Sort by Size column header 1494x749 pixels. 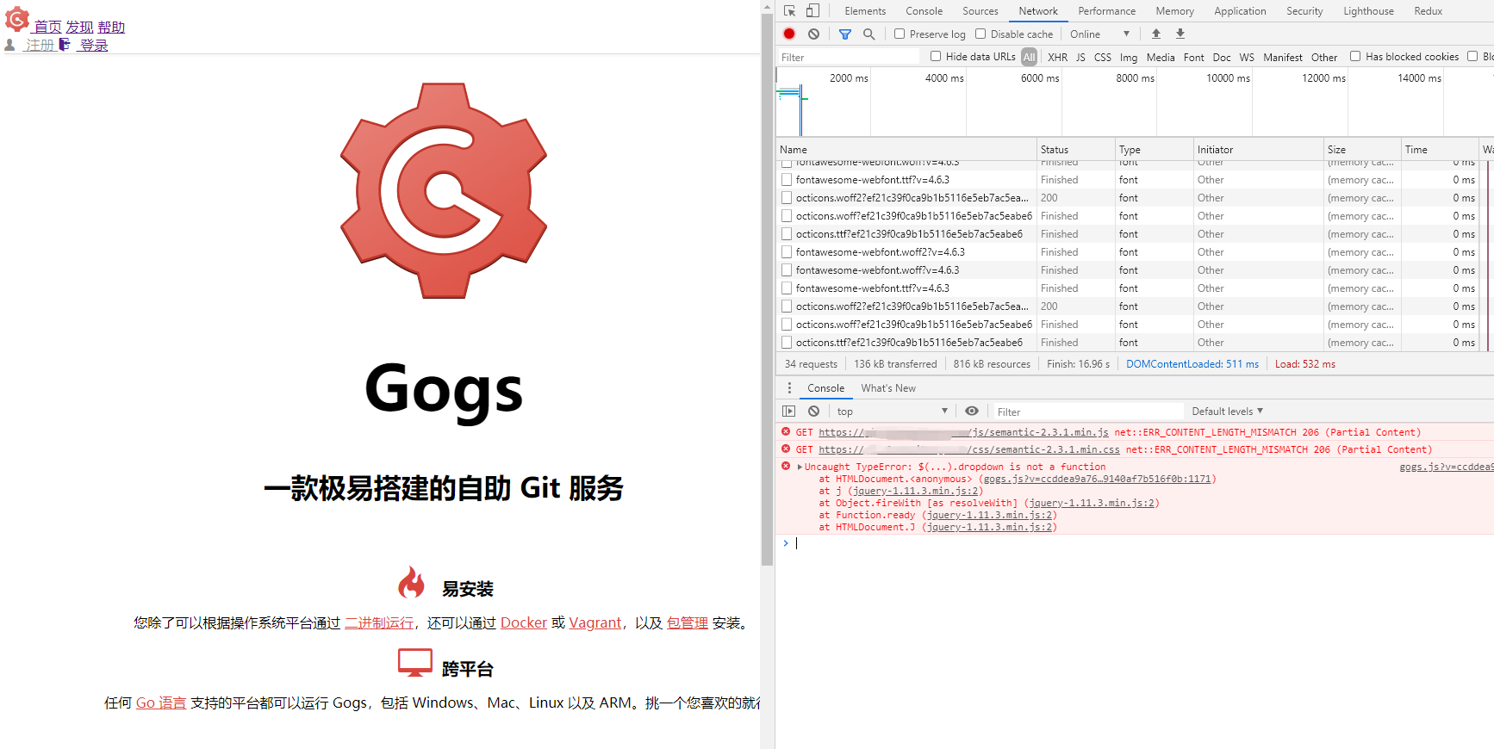click(x=1362, y=149)
